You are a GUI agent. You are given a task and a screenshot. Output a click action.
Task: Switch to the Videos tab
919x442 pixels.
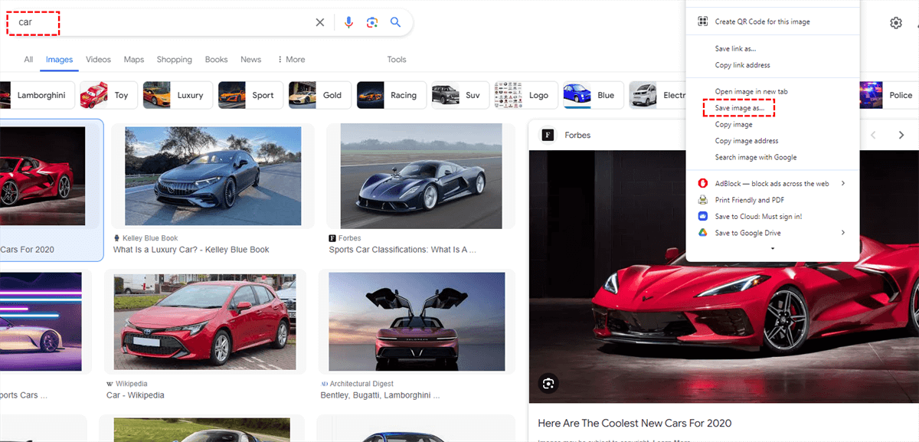tap(98, 60)
